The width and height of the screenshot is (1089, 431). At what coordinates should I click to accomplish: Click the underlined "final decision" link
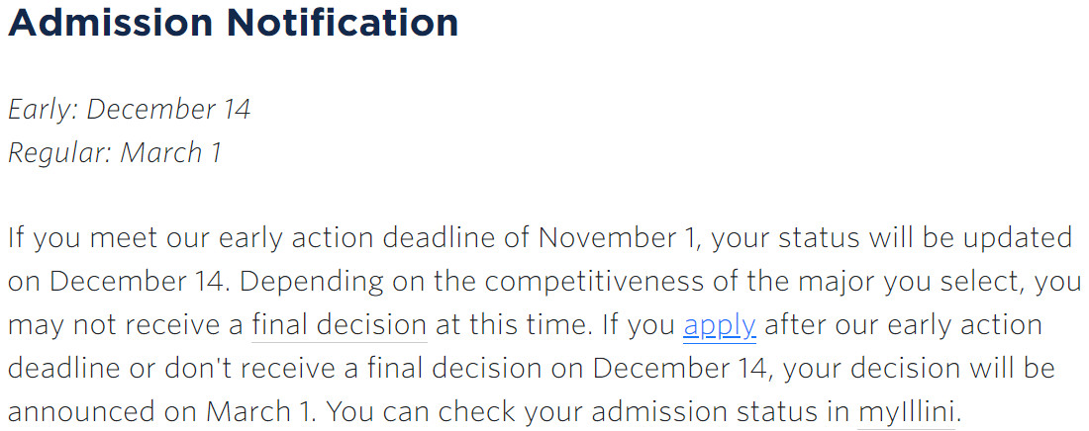(340, 324)
